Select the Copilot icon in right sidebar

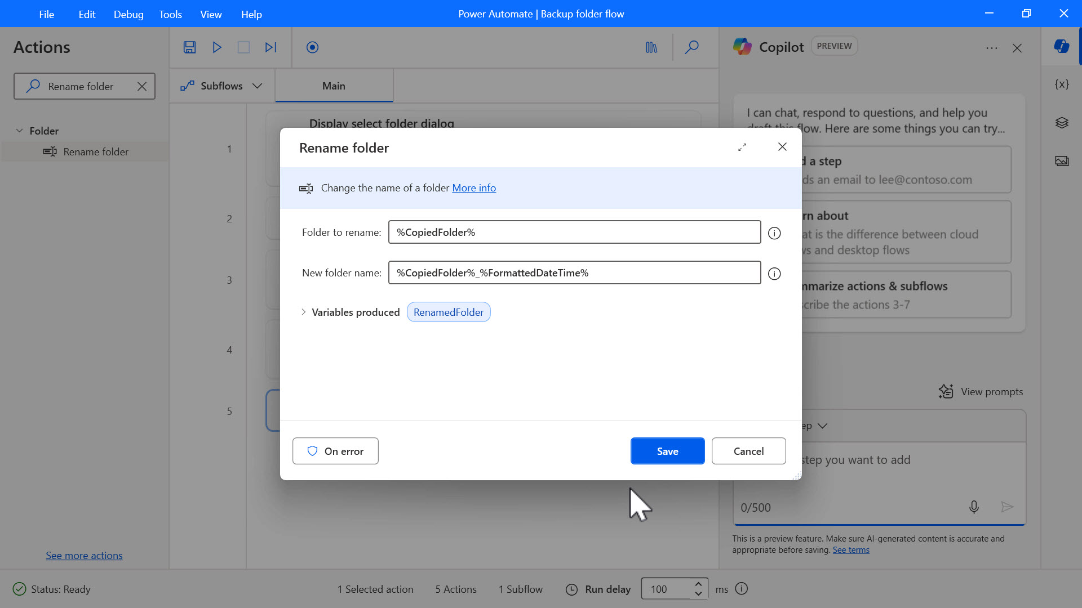point(1062,47)
